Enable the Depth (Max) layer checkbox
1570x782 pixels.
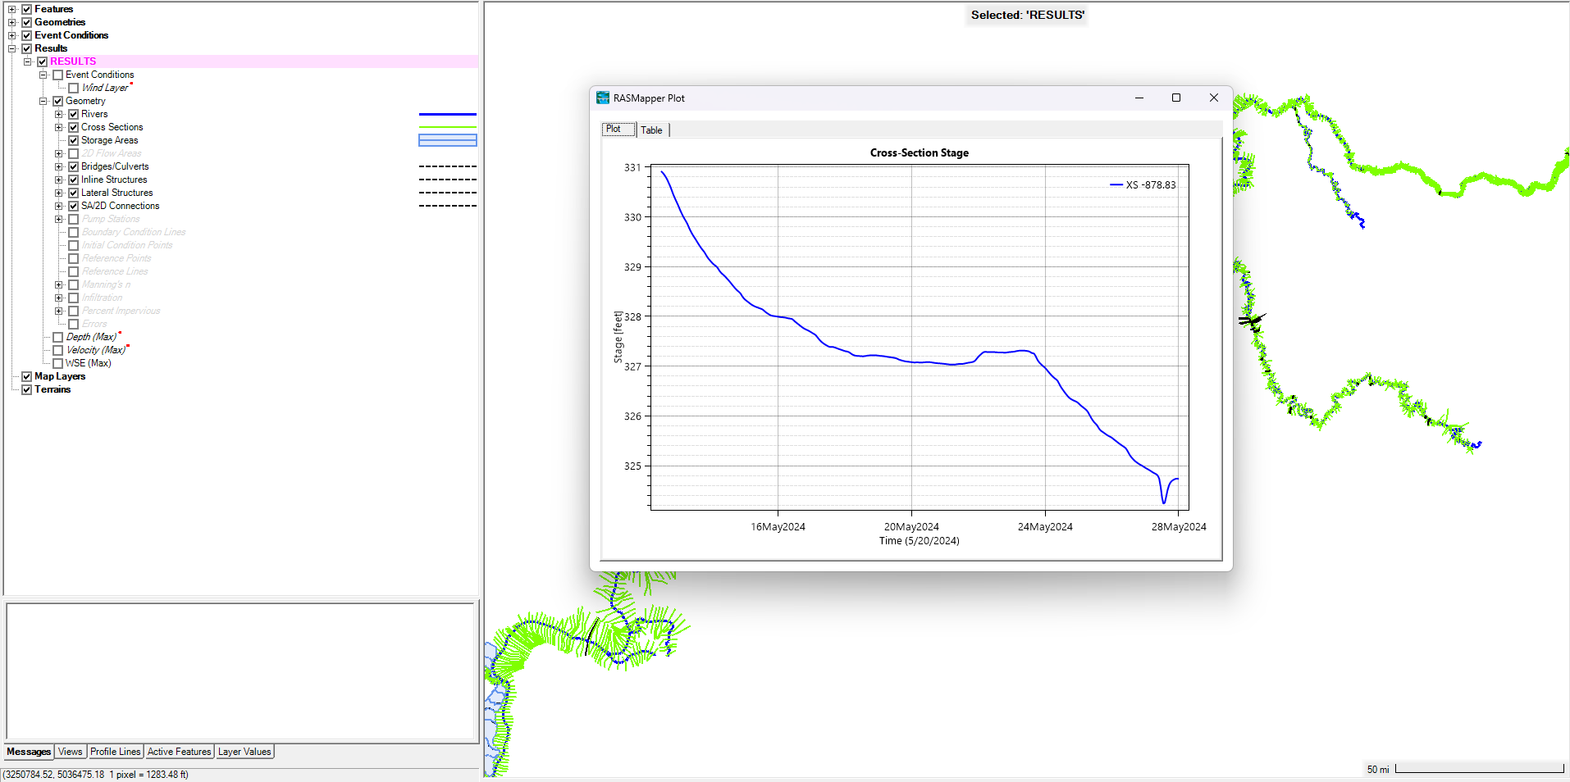coord(57,337)
